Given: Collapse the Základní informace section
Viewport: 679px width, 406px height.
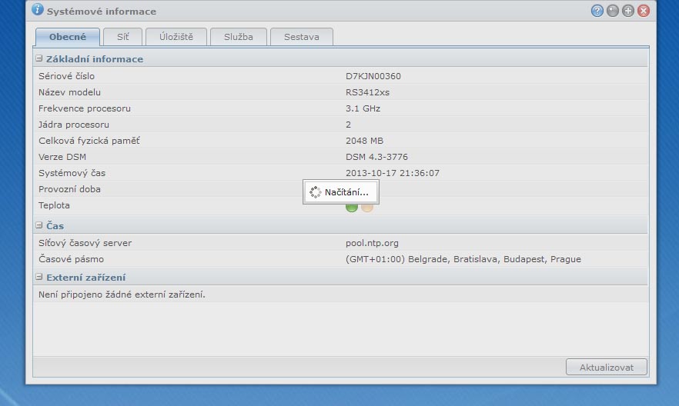Looking at the screenshot, I should pos(39,58).
